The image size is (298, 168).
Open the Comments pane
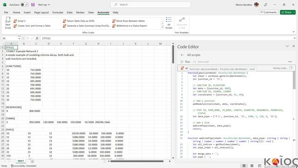[x=269, y=12]
